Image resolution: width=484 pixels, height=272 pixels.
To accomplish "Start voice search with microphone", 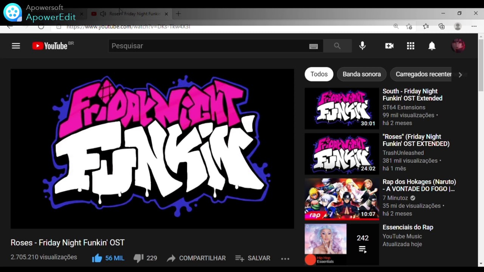I will pyautogui.click(x=362, y=46).
